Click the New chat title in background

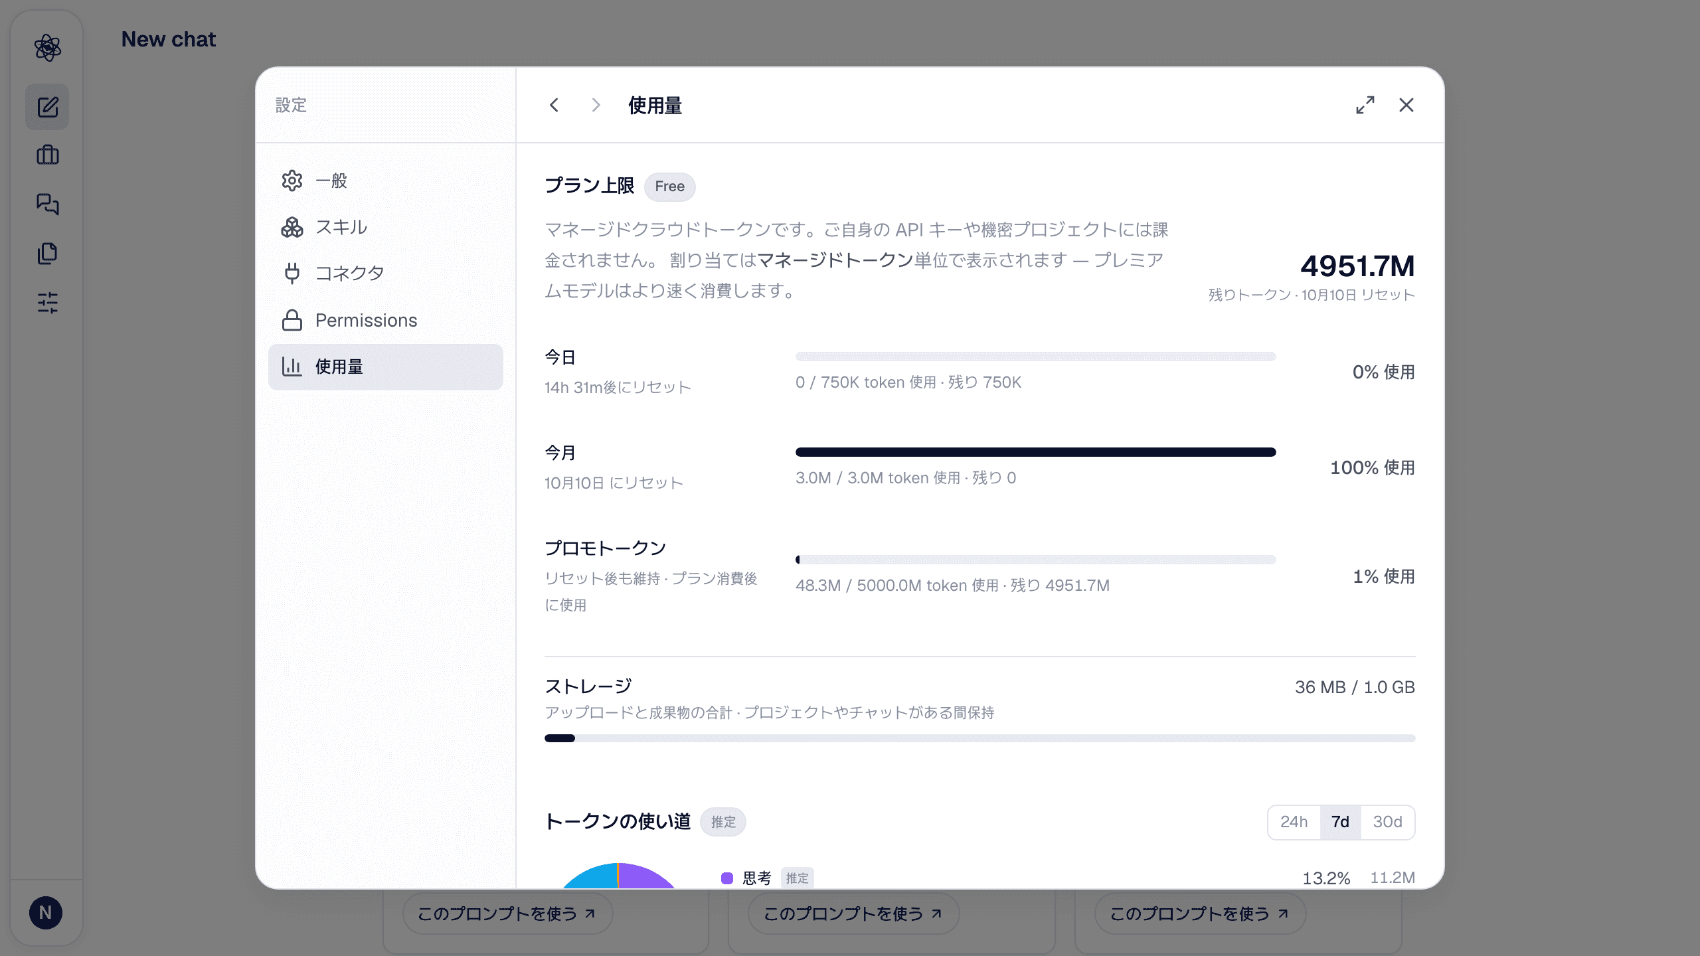169,39
